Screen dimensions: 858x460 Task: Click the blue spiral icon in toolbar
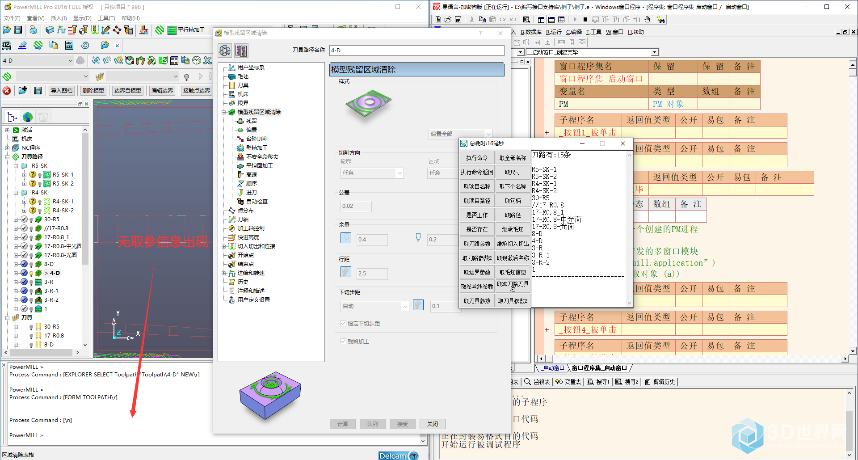85,45
